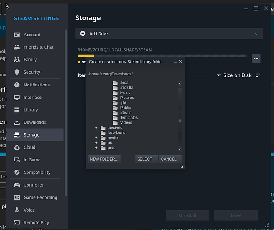The width and height of the screenshot is (274, 230).
Task: Expand the proc folder node
Action: click(96, 148)
